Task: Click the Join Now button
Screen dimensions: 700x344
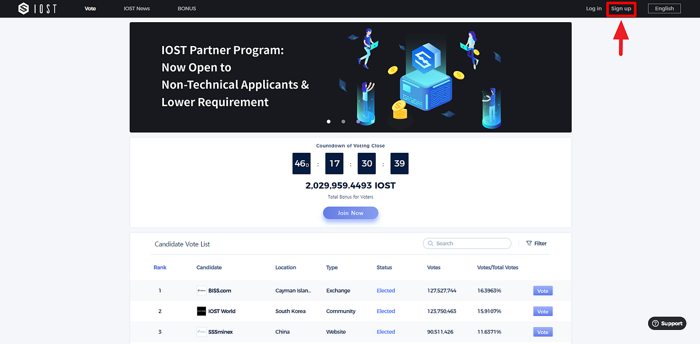Action: [351, 213]
